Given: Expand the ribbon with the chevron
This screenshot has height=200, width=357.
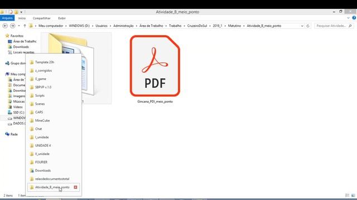Looking at the screenshot, I should pos(348,18).
